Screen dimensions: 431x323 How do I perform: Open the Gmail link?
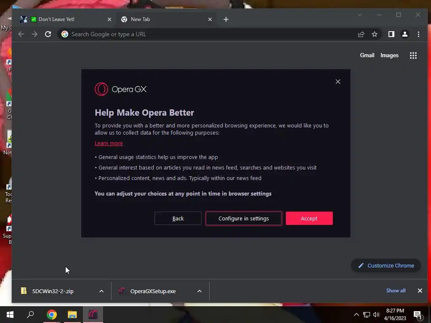click(367, 55)
